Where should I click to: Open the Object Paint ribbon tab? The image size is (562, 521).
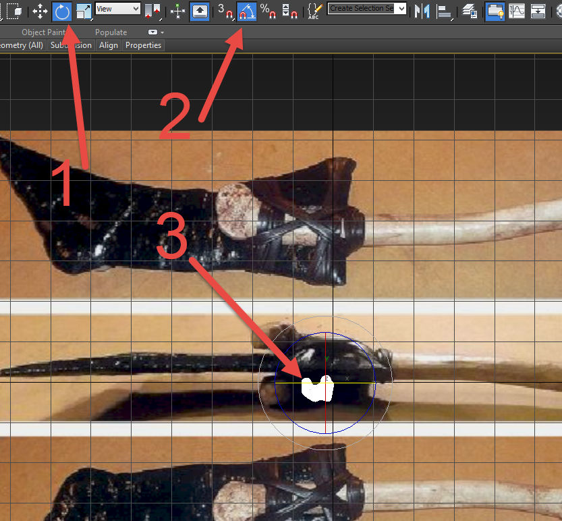point(44,32)
